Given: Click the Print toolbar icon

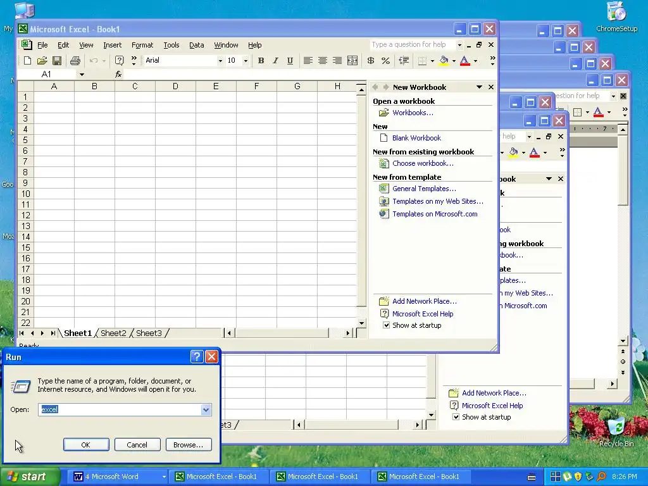Looking at the screenshot, I should [75, 61].
